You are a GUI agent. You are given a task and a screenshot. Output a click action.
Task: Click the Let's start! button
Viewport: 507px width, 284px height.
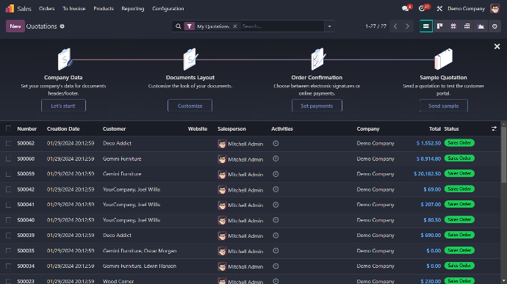63,106
